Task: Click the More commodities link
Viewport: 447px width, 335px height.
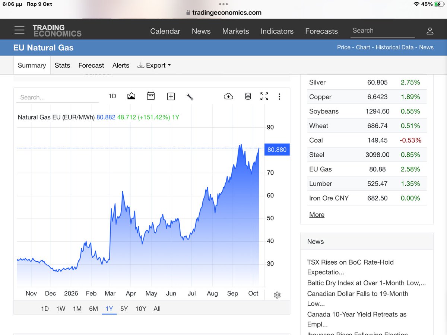Action: coord(317,215)
